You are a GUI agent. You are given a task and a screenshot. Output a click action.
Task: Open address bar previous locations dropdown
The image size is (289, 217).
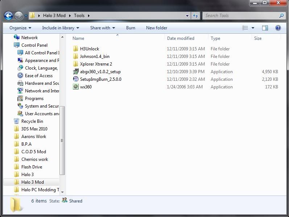(187, 16)
